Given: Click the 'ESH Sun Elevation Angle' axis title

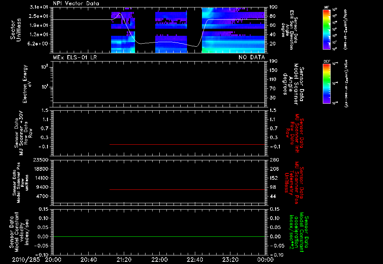Looking at the screenshot, I should [289, 30].
